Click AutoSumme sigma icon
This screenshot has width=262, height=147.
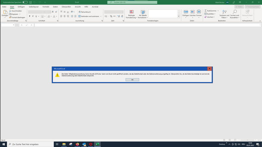pyautogui.click(x=206, y=11)
